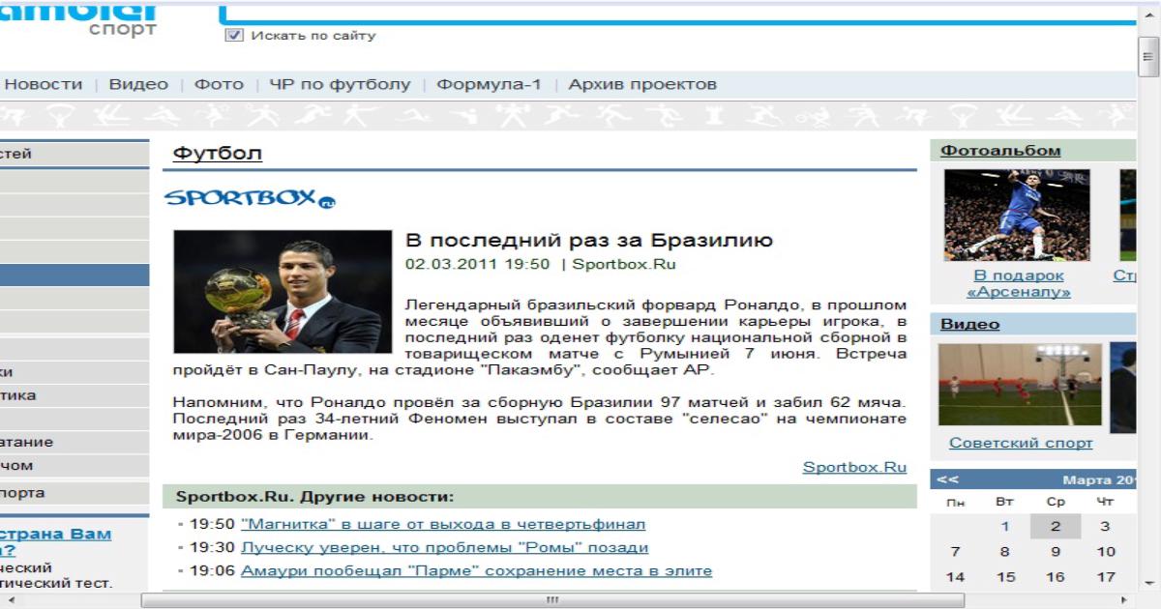Open the Фотоальбом thumbnail of the player in blue

pyautogui.click(x=1017, y=216)
